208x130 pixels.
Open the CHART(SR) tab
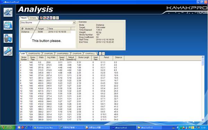click(49, 54)
